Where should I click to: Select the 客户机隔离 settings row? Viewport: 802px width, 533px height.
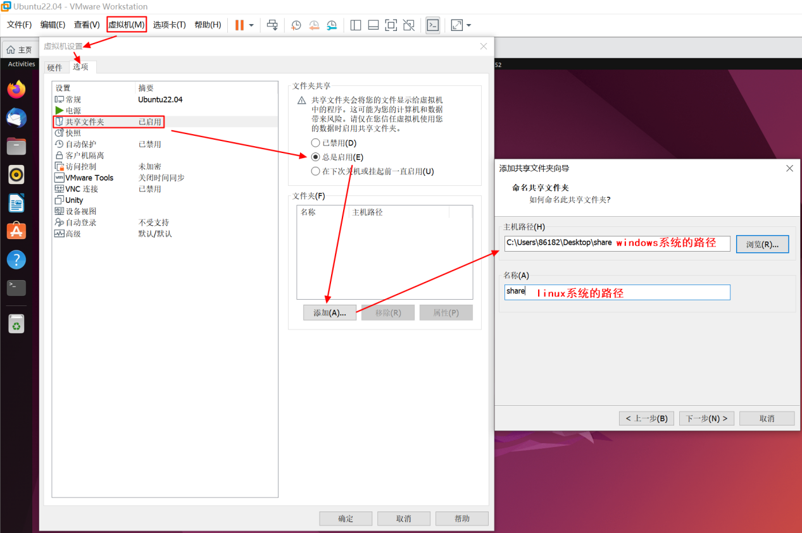(x=165, y=156)
